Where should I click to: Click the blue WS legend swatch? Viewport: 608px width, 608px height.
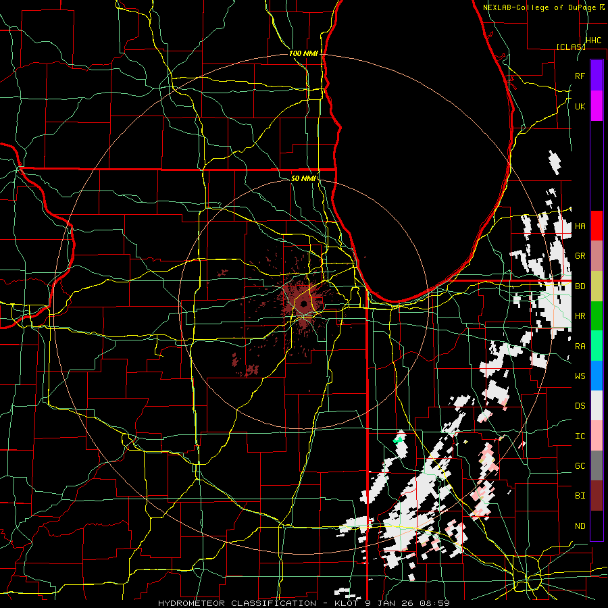pos(597,376)
